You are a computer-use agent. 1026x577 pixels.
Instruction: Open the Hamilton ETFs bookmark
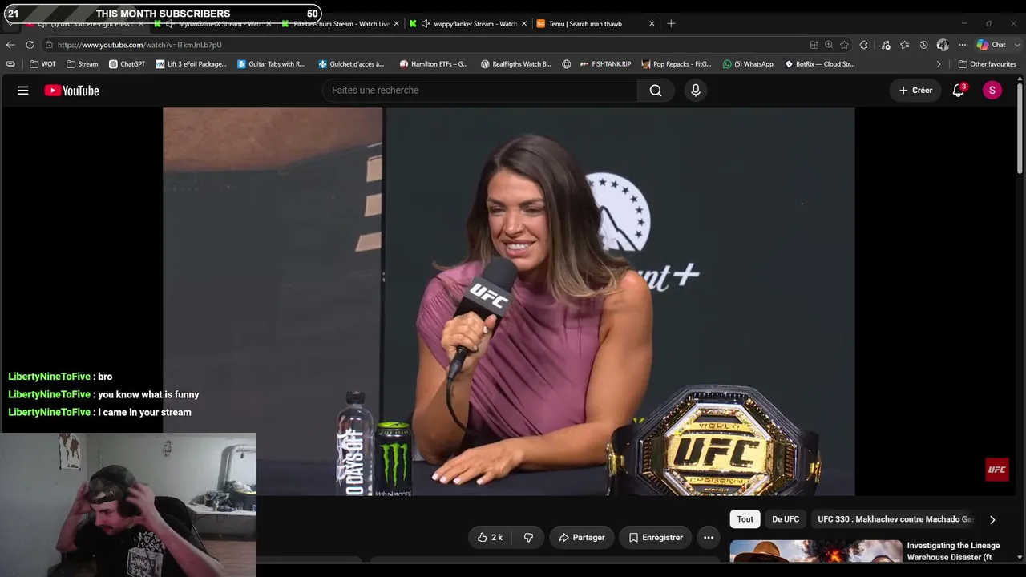tap(434, 64)
